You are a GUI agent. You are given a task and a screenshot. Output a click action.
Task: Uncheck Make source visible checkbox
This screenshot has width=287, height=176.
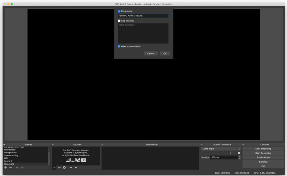tap(119, 46)
